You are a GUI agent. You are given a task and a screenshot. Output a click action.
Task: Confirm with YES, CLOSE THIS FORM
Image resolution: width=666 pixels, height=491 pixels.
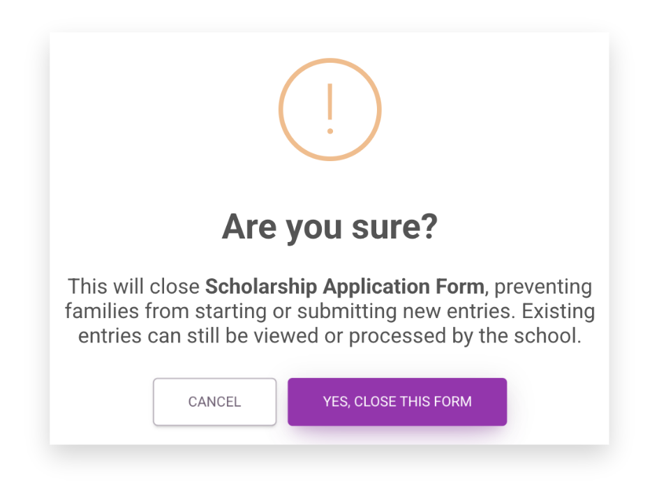tap(397, 402)
